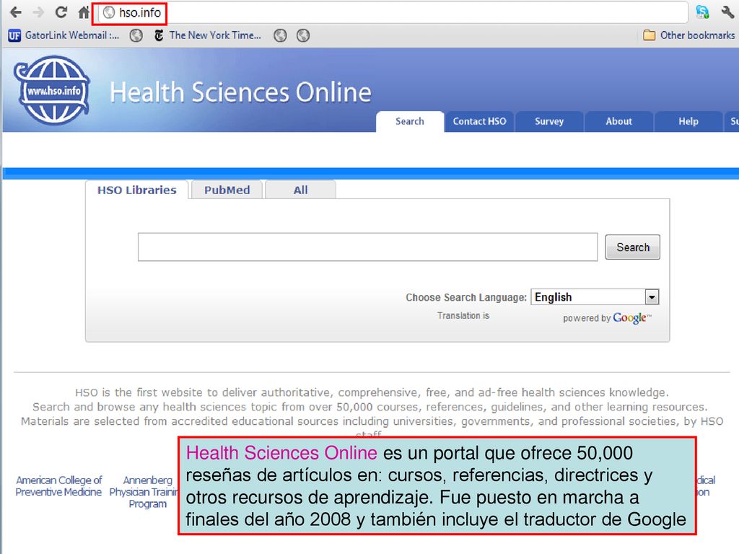Focus the main search text box
The image size is (739, 554).
coord(367,247)
